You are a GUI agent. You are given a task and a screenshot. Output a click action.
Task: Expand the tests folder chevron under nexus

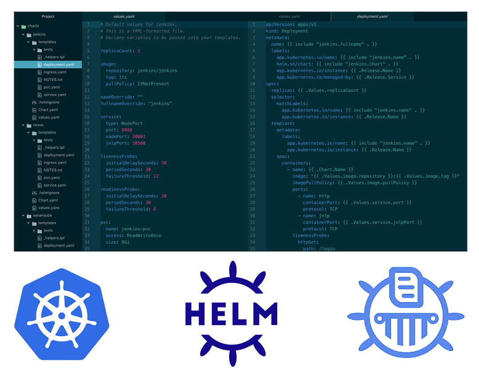click(34, 140)
